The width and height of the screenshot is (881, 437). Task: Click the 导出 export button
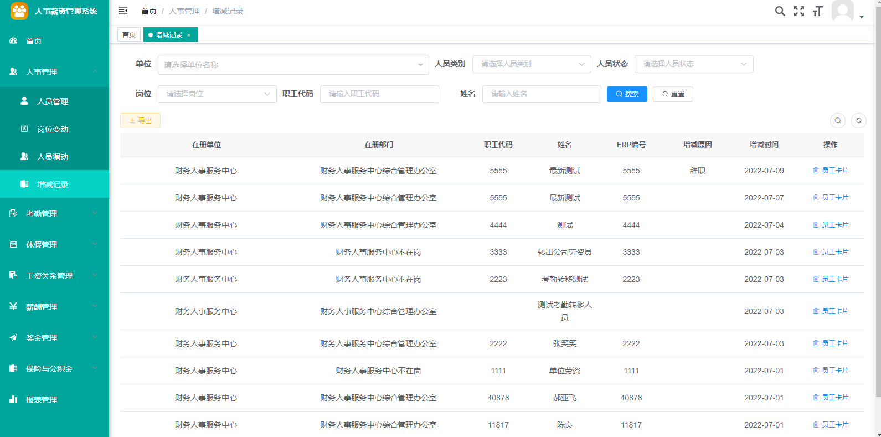point(140,121)
